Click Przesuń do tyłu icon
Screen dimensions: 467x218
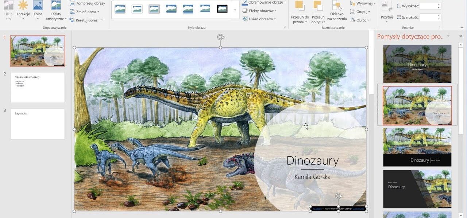(318, 7)
